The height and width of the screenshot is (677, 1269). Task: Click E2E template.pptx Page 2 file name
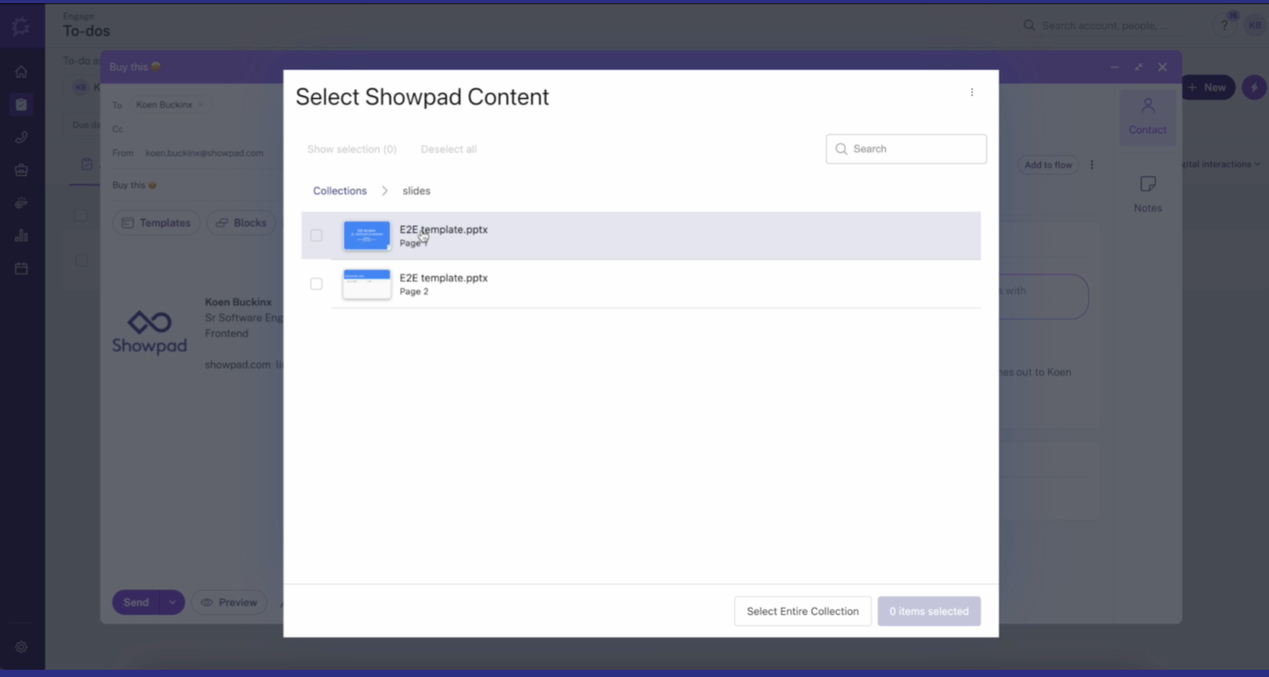click(x=443, y=278)
